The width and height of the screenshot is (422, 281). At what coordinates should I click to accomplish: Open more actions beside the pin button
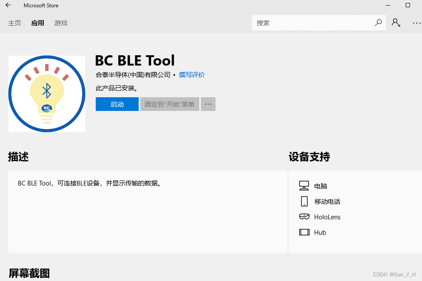(x=208, y=104)
